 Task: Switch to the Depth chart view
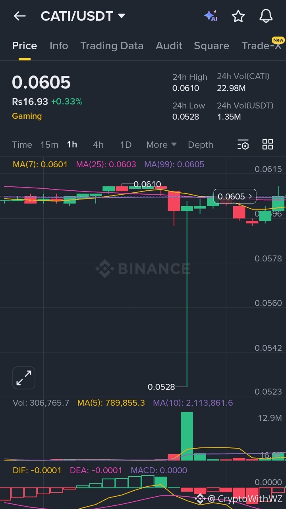201,145
